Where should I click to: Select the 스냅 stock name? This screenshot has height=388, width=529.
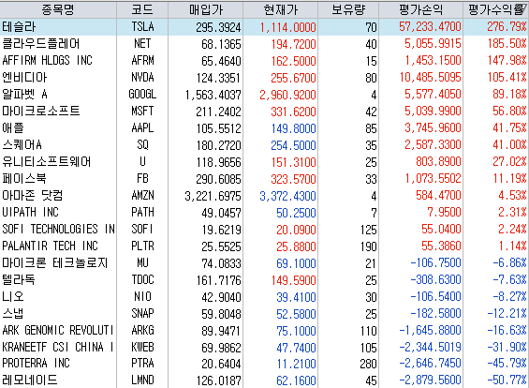point(13,314)
